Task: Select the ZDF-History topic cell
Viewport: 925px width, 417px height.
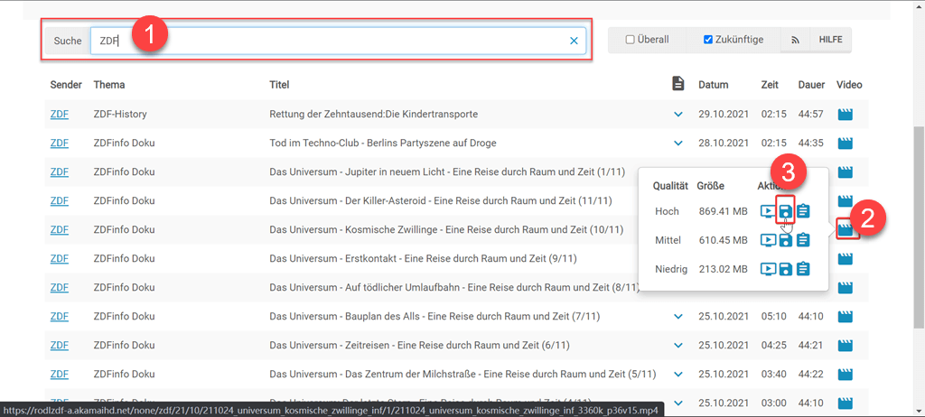Action: (x=120, y=115)
